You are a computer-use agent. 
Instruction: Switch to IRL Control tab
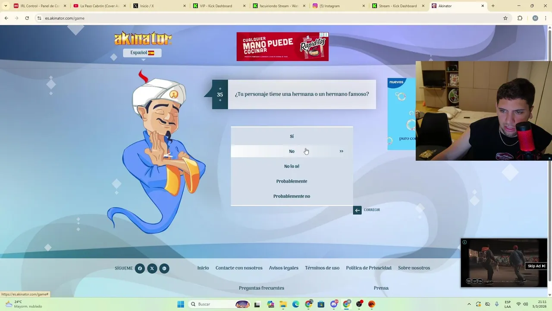(x=39, y=6)
